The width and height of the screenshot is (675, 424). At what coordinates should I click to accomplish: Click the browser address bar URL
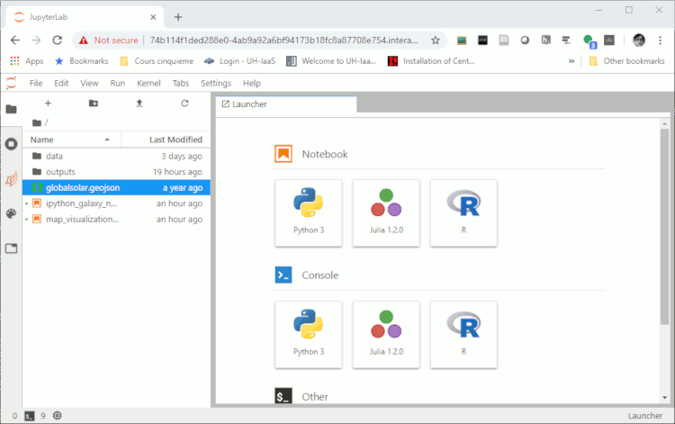tap(283, 41)
